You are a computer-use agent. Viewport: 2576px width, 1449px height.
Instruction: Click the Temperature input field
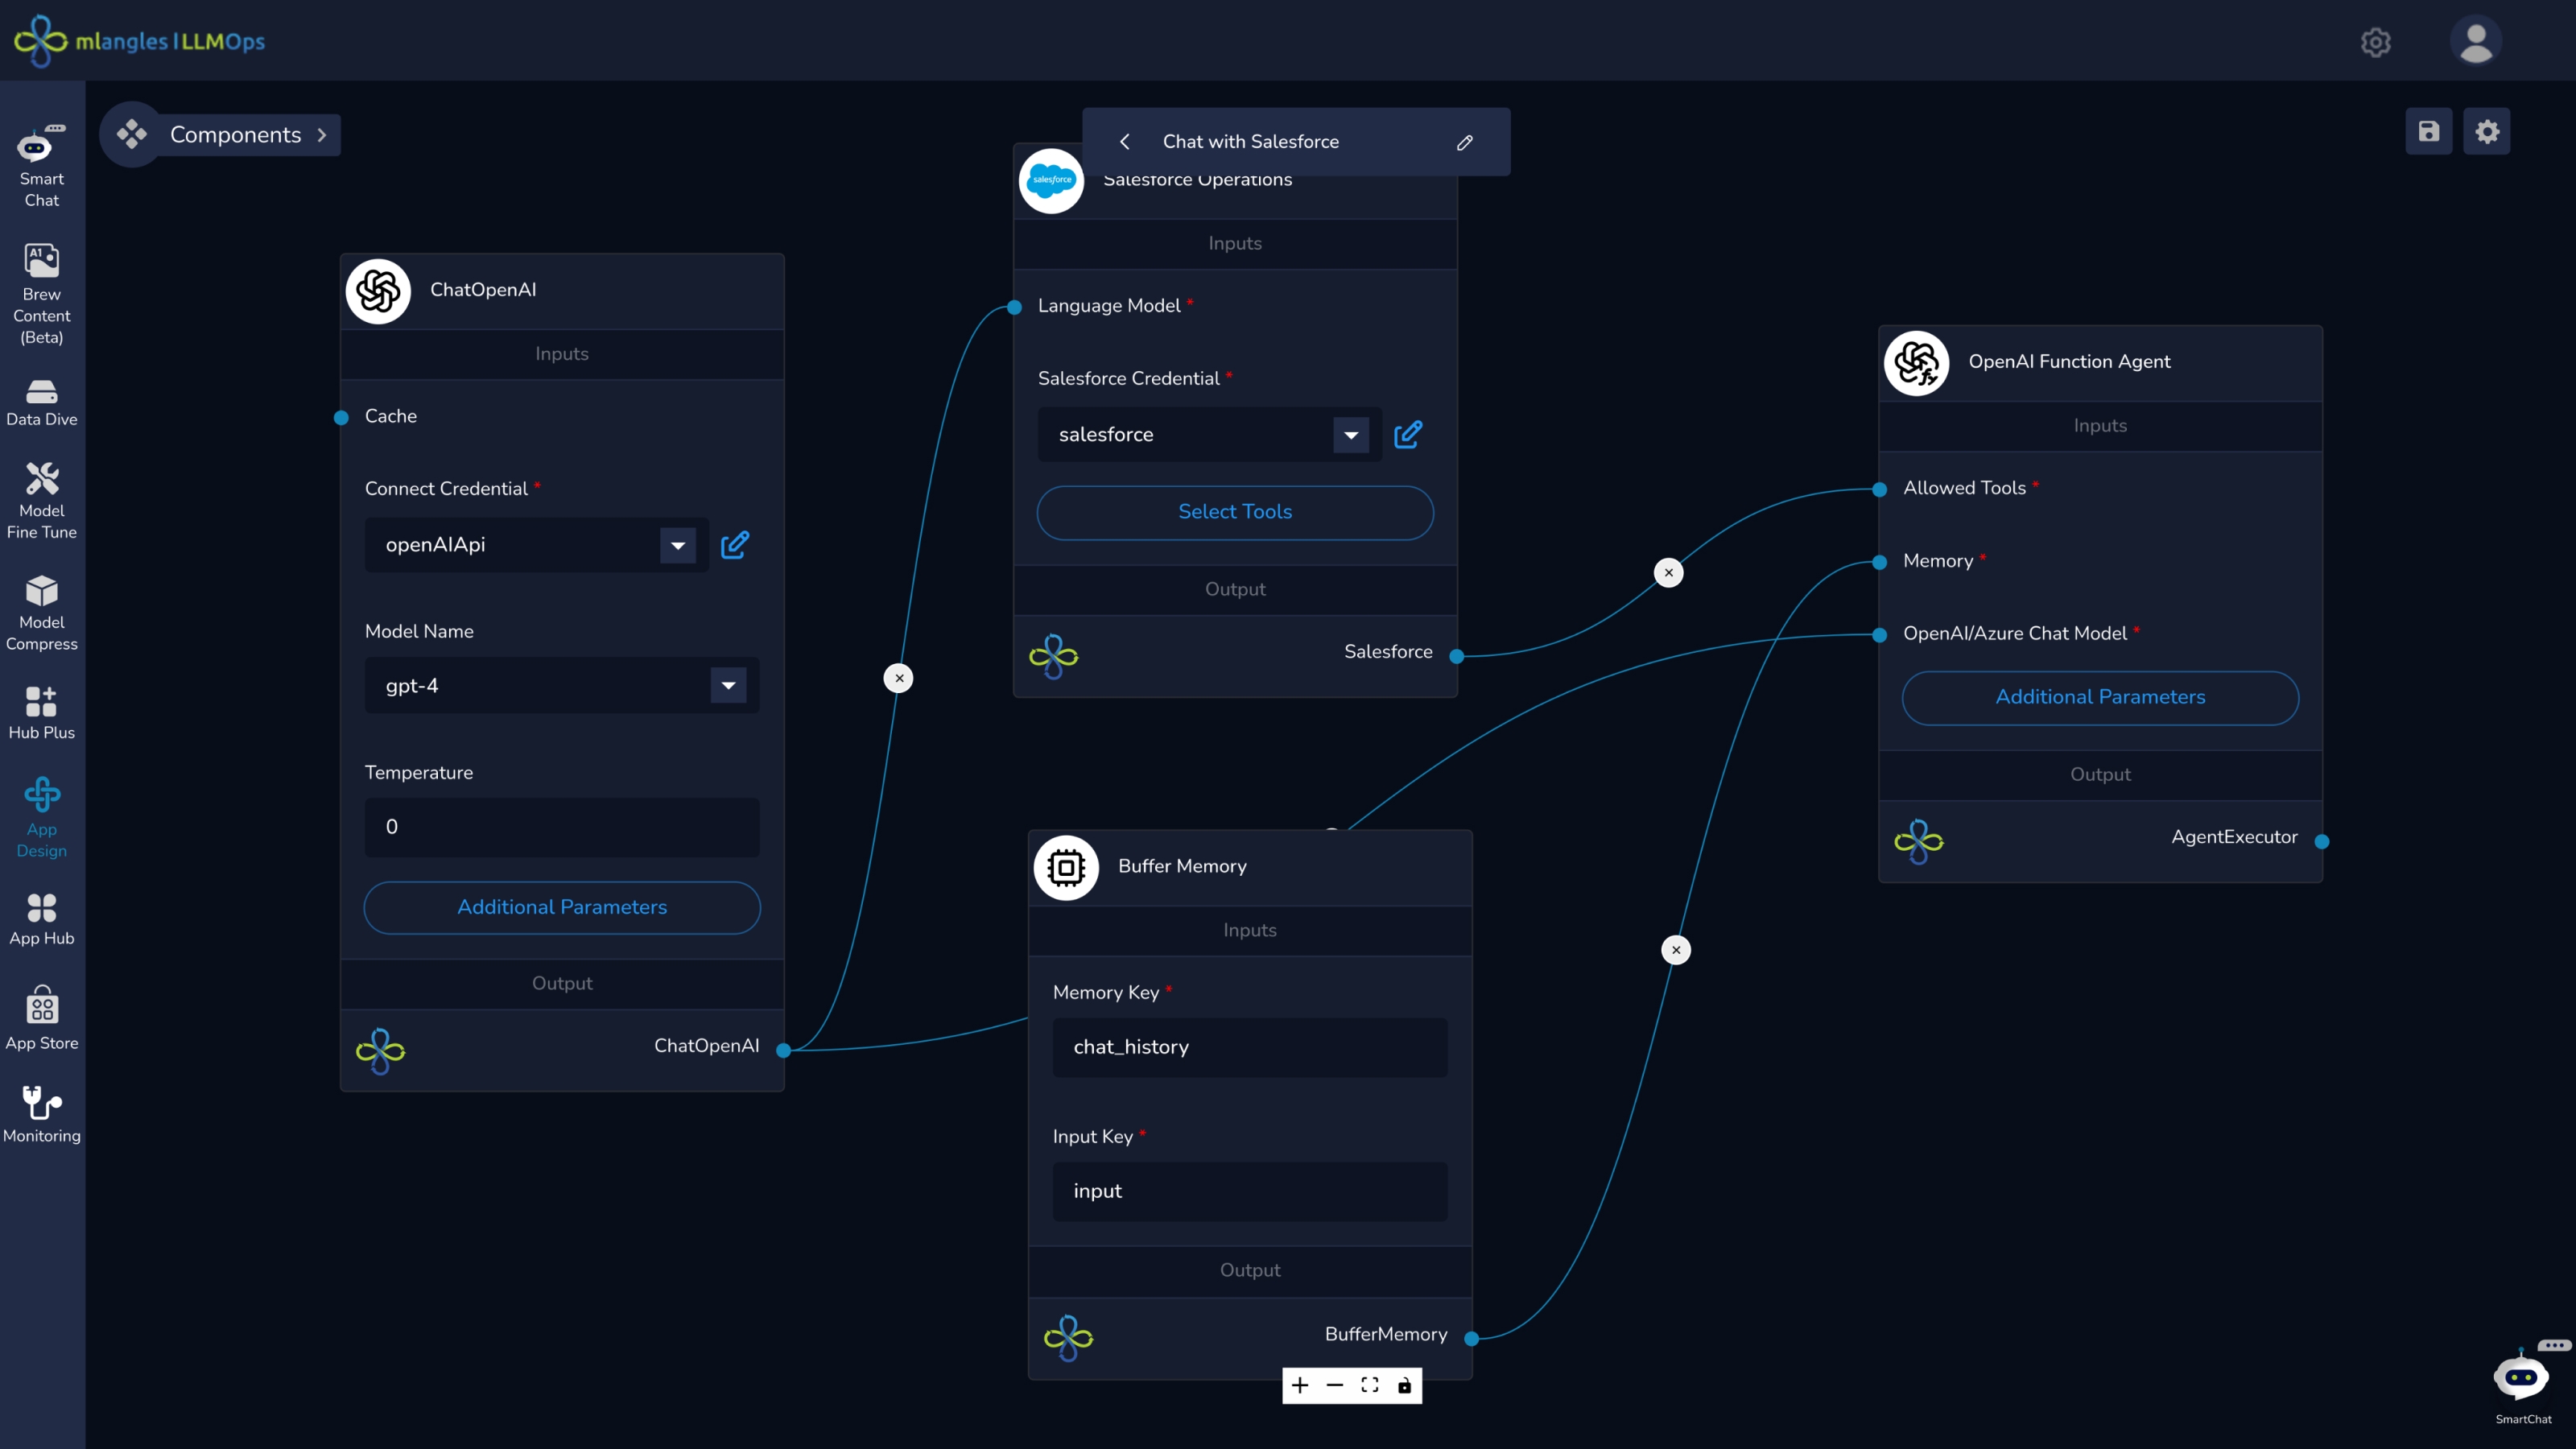point(561,827)
